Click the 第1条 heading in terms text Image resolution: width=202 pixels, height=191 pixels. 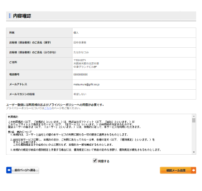20,132
